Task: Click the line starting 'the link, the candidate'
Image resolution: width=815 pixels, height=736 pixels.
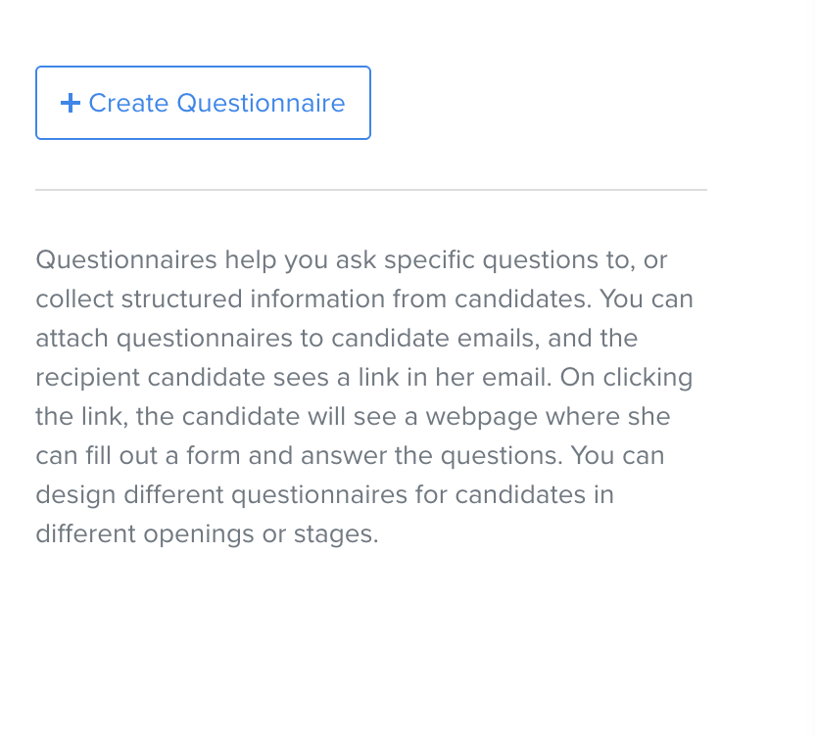Action: [x=353, y=417]
